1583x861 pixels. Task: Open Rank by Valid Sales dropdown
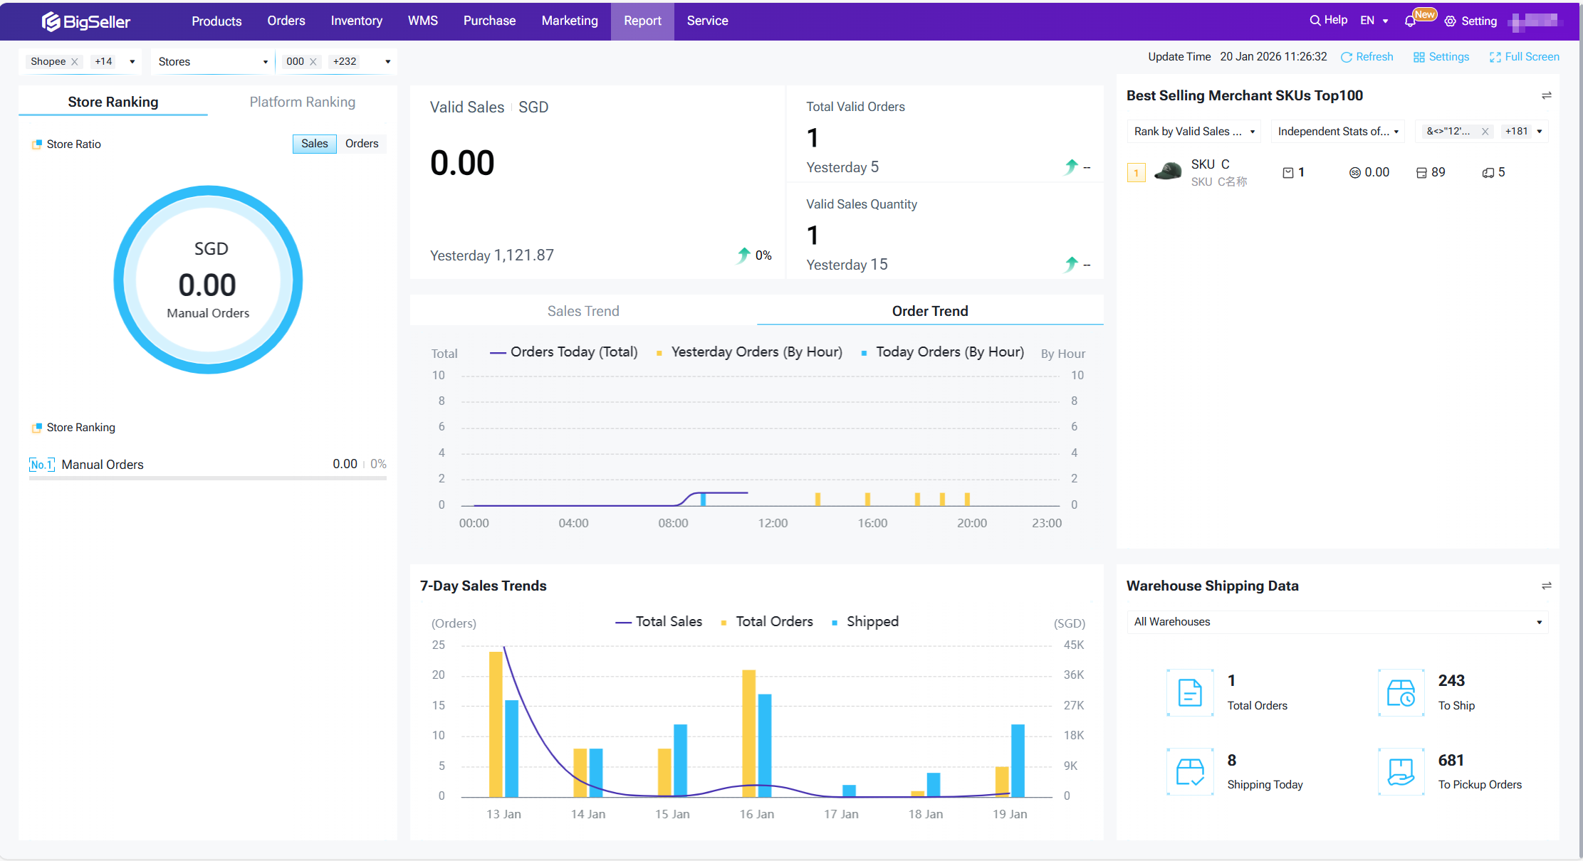[1193, 132]
